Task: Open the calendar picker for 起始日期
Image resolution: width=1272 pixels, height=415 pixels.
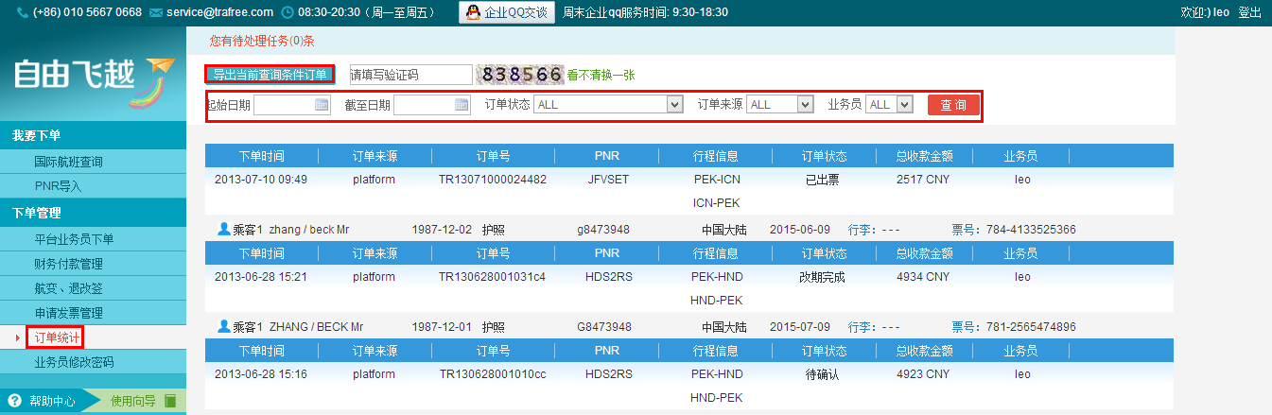Action: click(321, 105)
